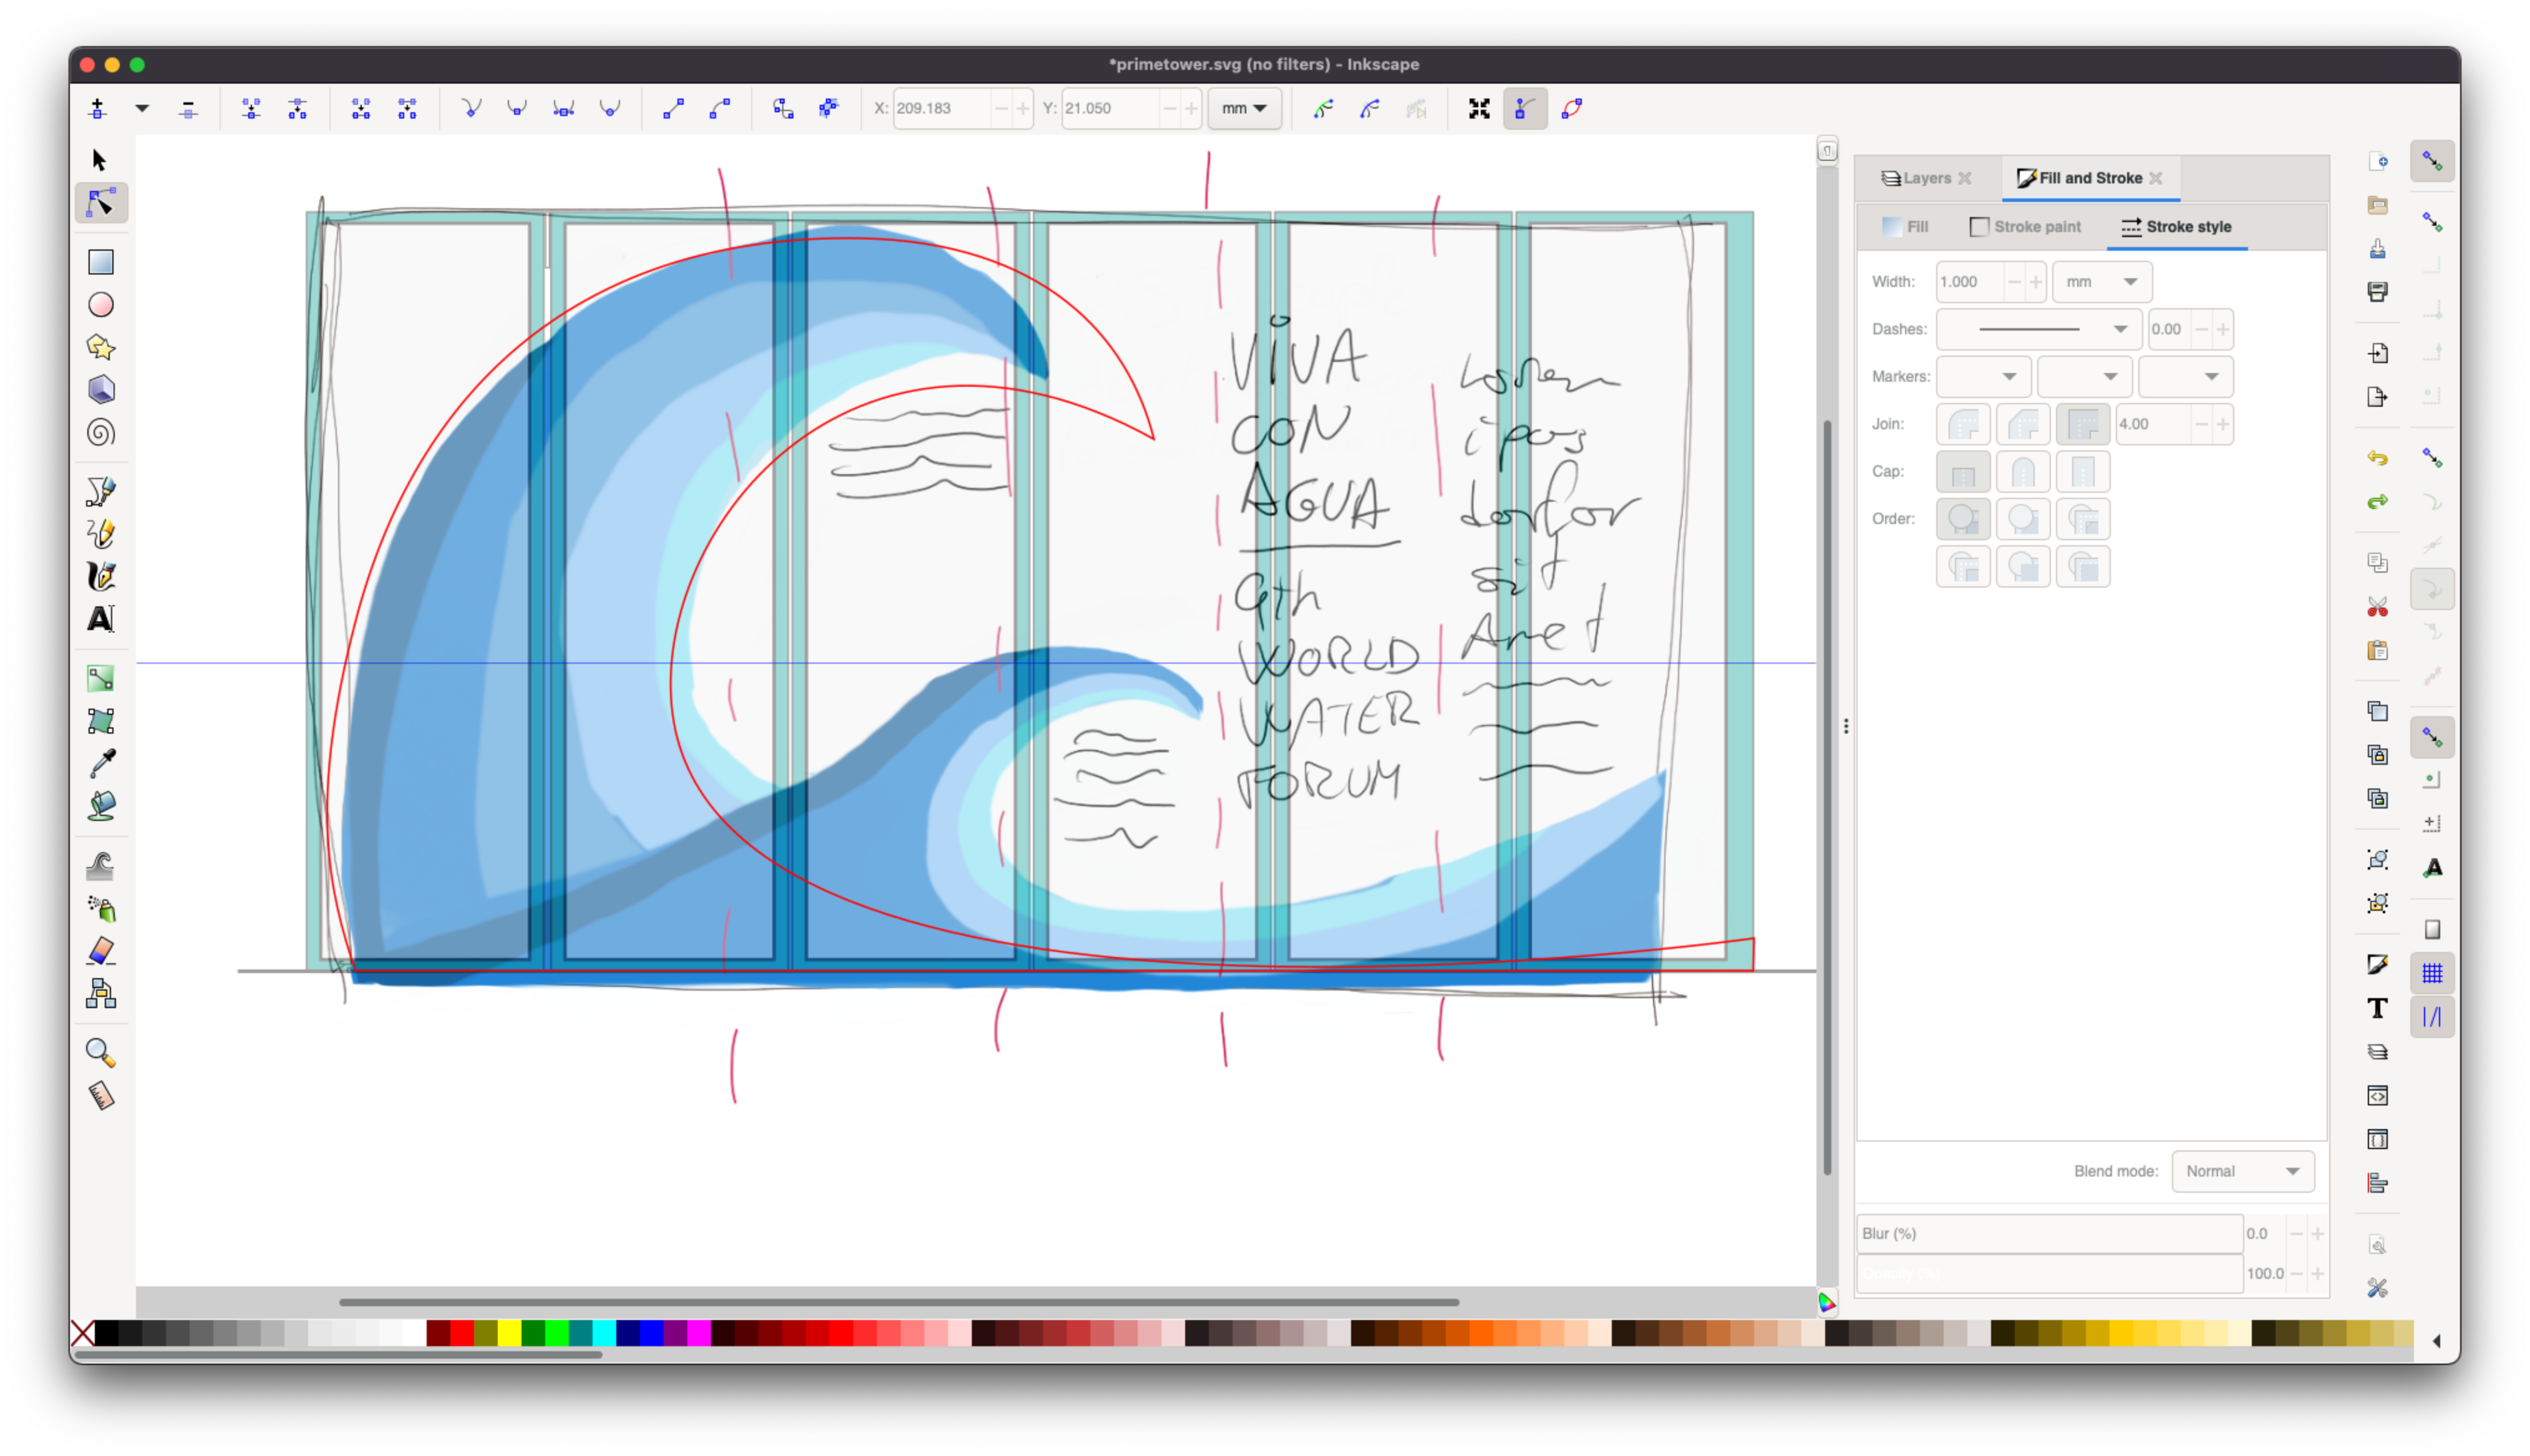Select the Rectangle tool
The image size is (2530, 1456).
tap(101, 262)
